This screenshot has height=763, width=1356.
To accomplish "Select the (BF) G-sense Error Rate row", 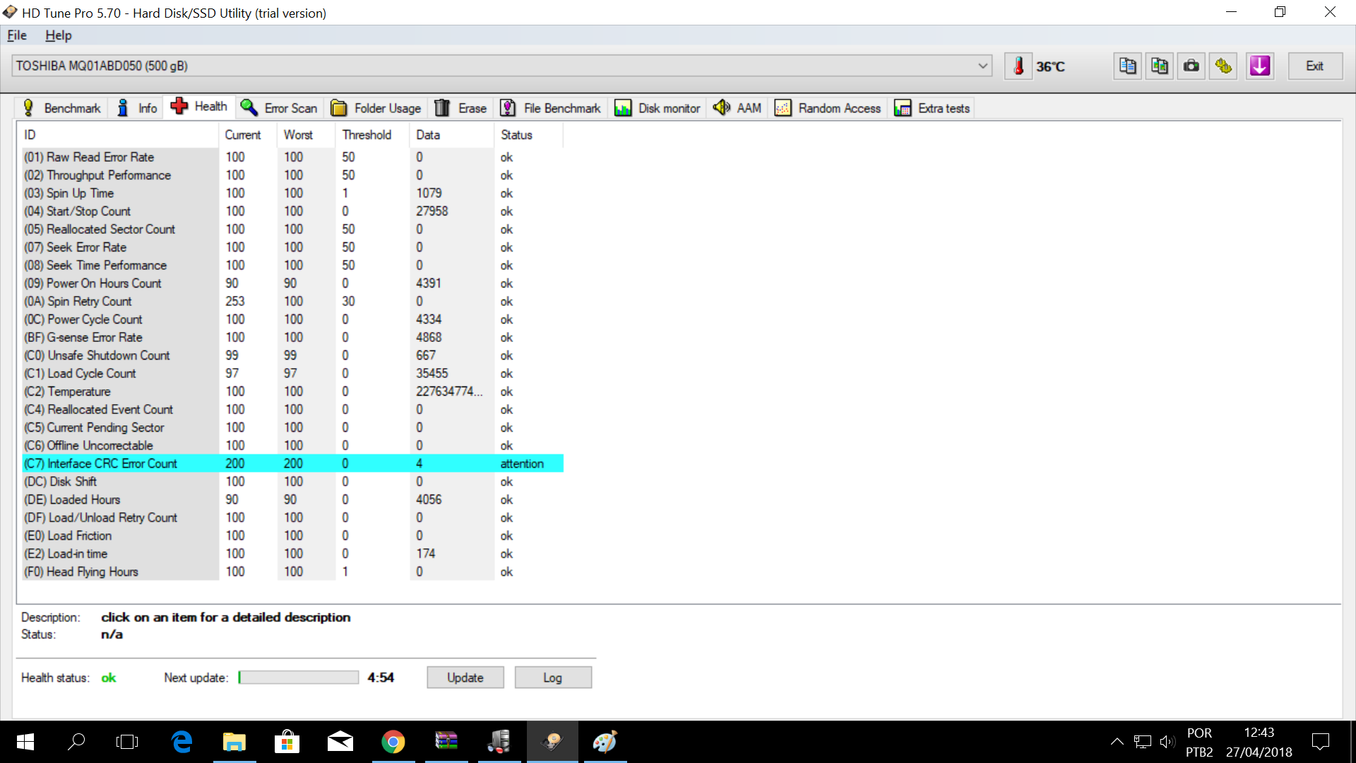I will (x=292, y=337).
